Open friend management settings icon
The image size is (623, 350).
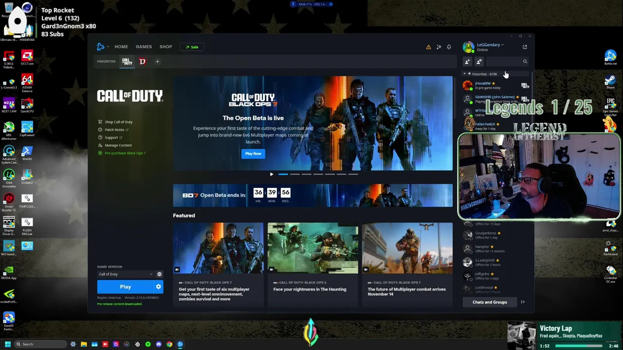479,61
